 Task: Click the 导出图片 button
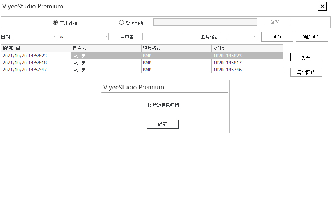(x=306, y=72)
